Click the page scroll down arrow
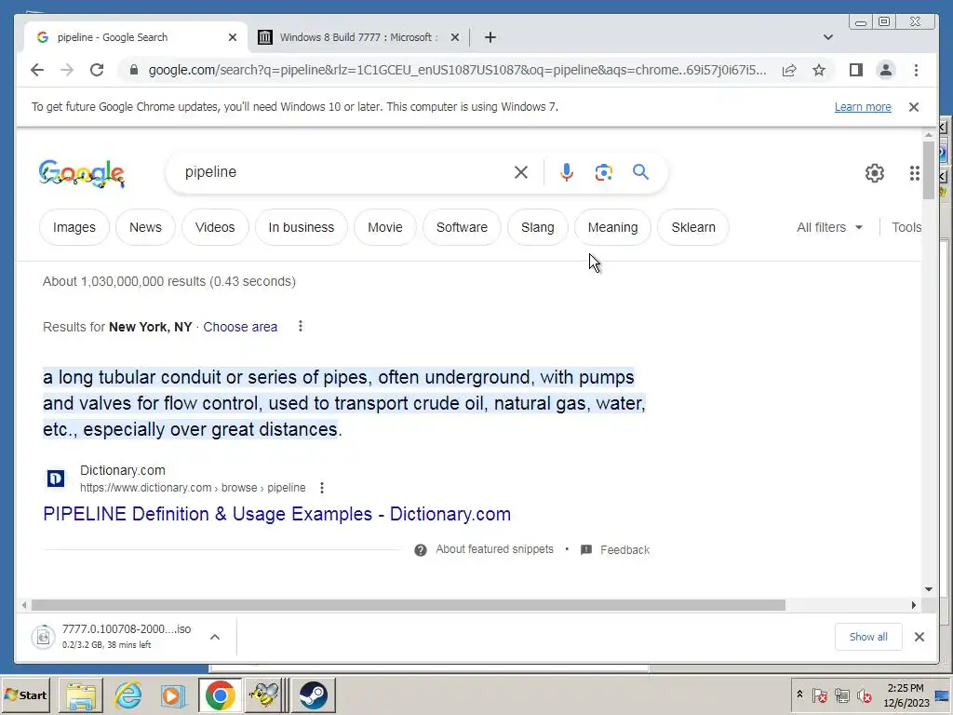Screen dimensions: 953x715 click(928, 588)
